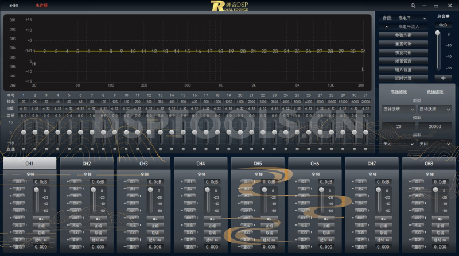The width and height of the screenshot is (459, 256).
Task: Mute the CH6 channel output
Action: pos(326,219)
